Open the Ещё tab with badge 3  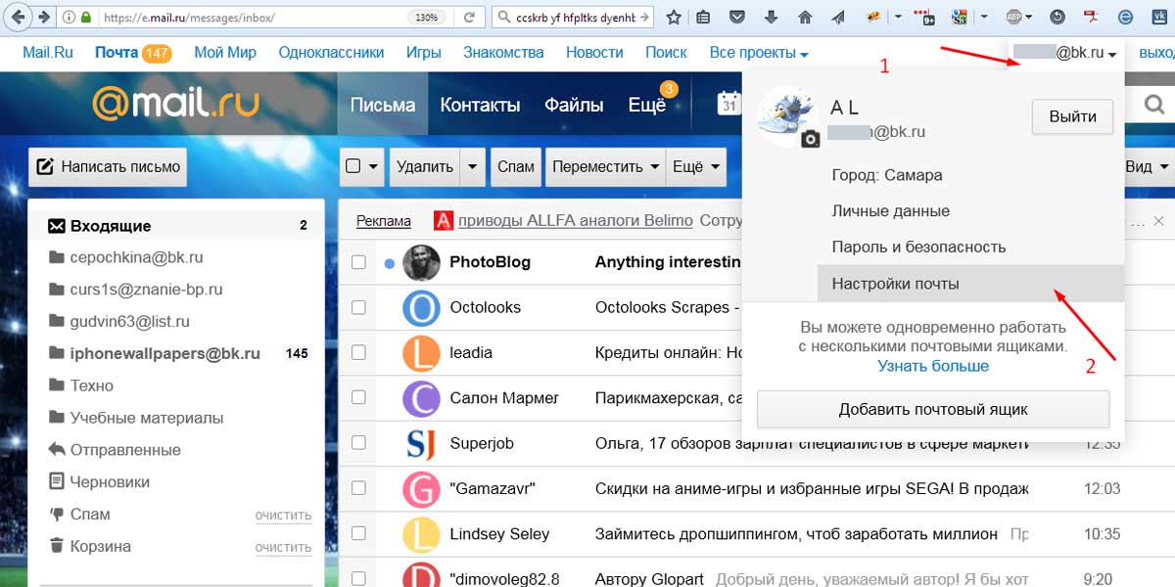(x=647, y=105)
